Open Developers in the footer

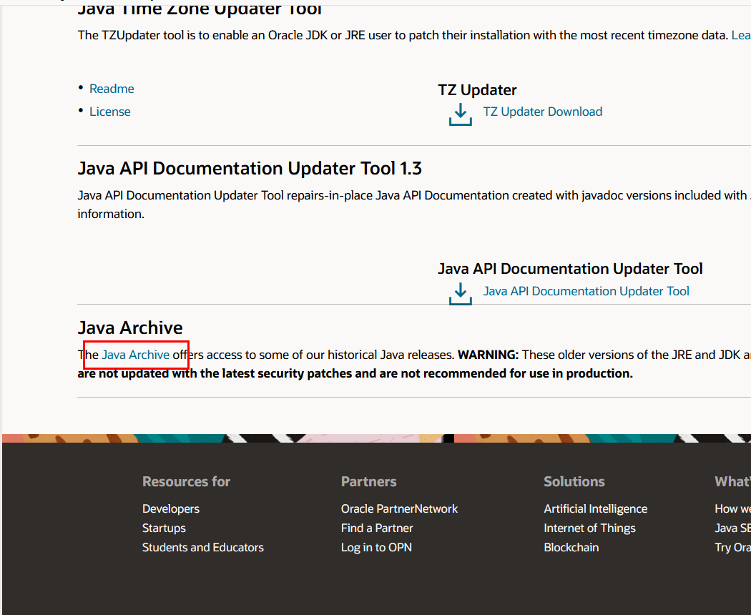point(170,508)
